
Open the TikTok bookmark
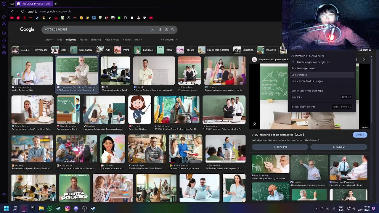point(49,18)
